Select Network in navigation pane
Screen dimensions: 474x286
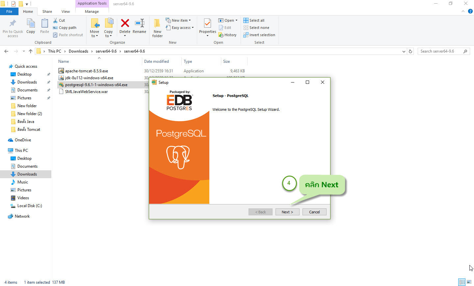(22, 216)
